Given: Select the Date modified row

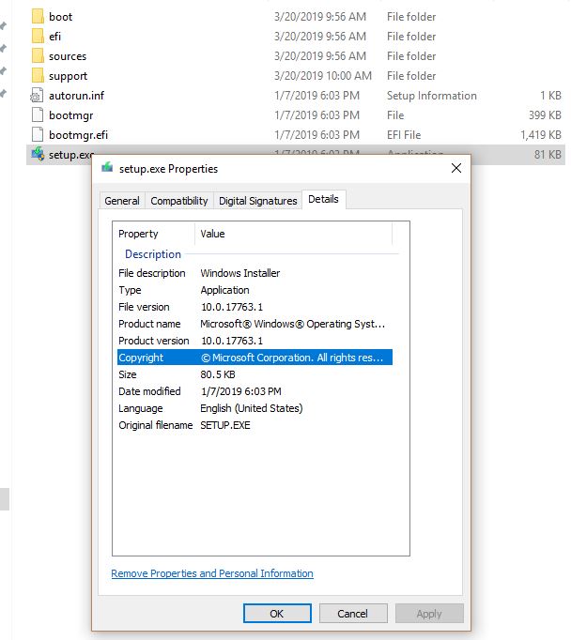Looking at the screenshot, I should (x=255, y=391).
